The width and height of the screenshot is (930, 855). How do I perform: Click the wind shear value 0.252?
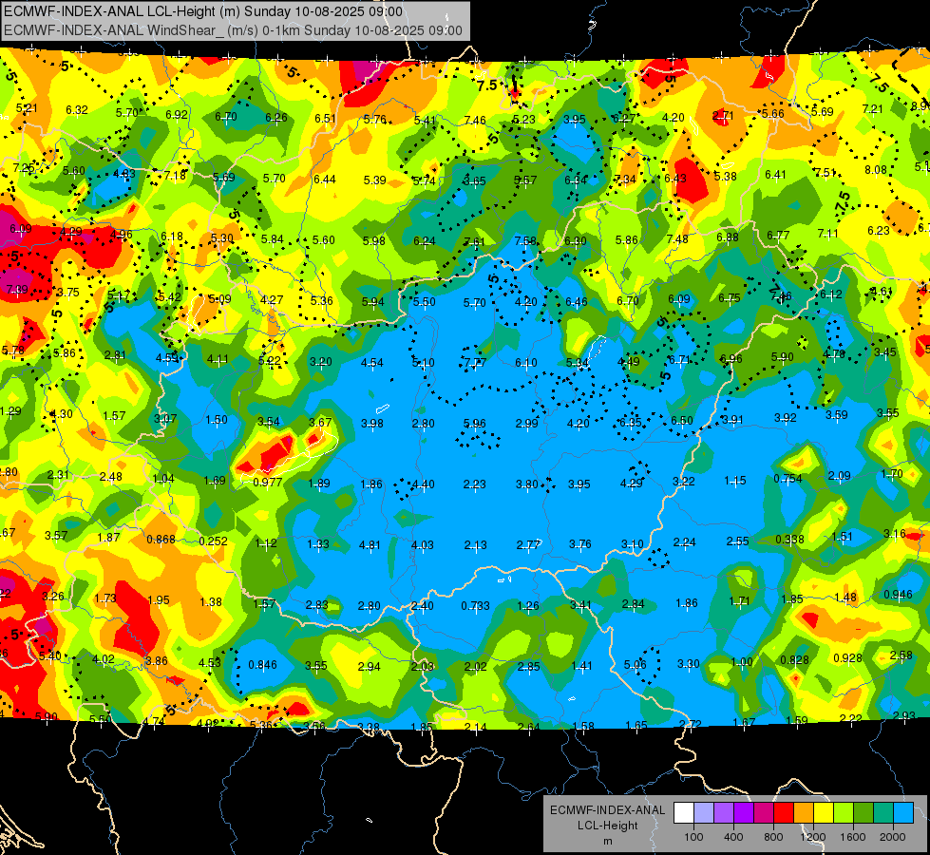(213, 541)
